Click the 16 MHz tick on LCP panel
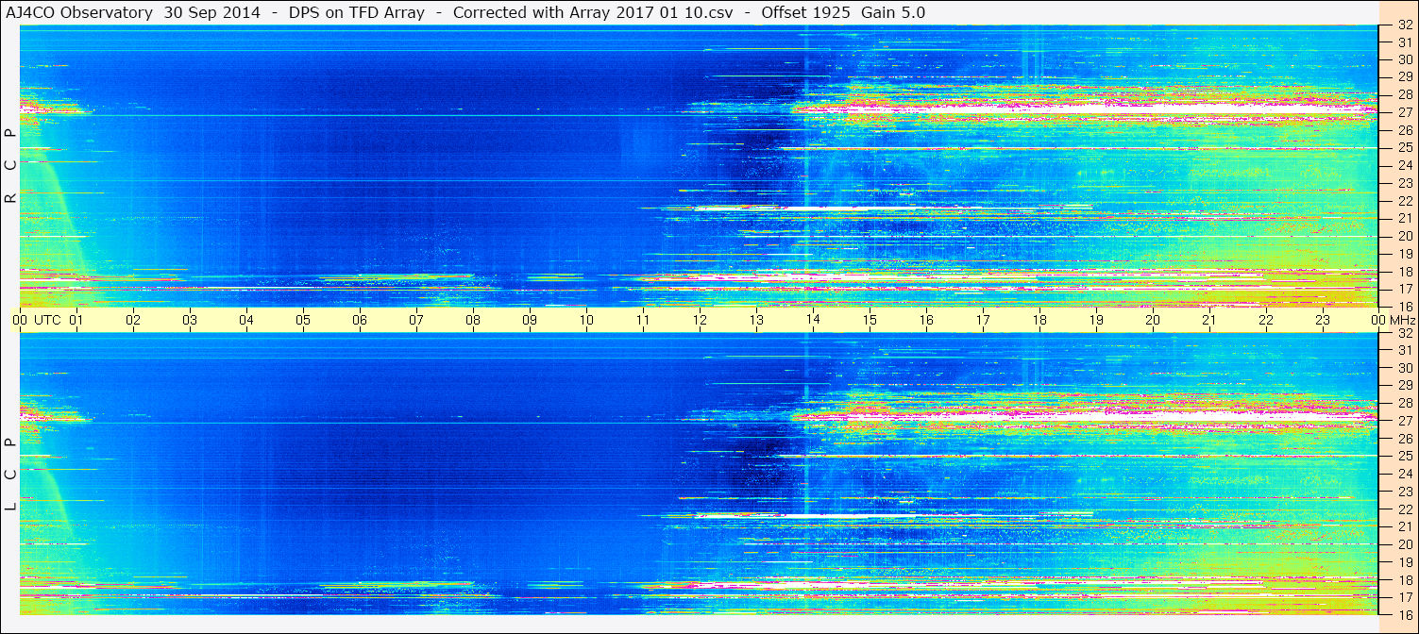The height and width of the screenshot is (634, 1419). (1404, 613)
